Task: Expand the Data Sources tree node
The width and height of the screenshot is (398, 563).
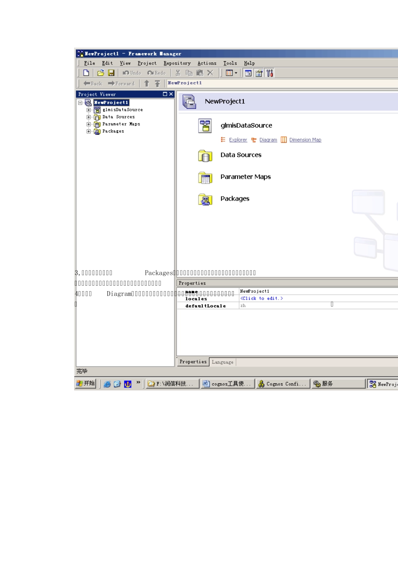Action: tap(89, 117)
